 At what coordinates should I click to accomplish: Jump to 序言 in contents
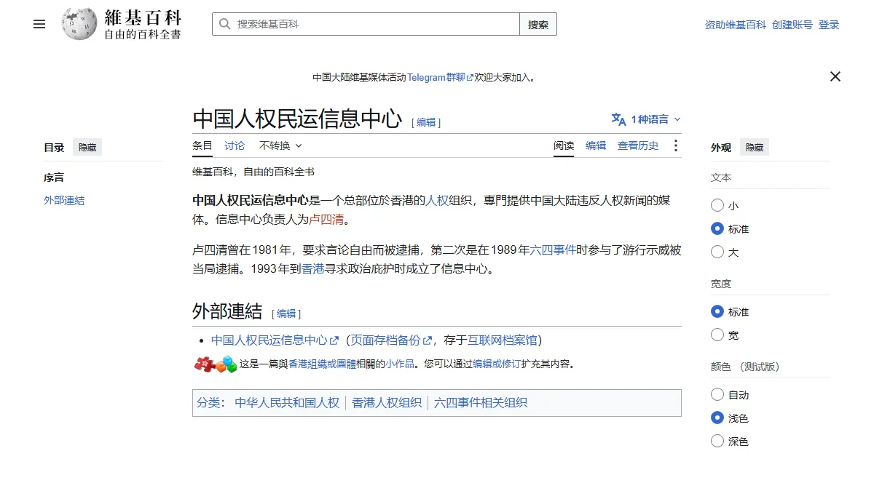54,177
